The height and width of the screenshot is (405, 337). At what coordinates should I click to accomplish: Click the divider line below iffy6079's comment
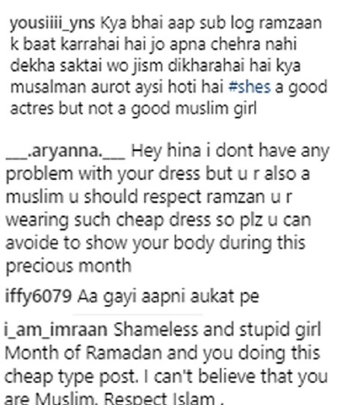click(x=138, y=315)
